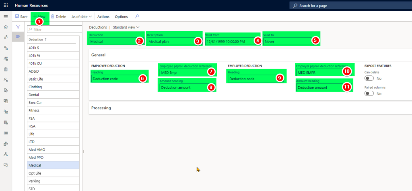
Task: Select the Parking deduction row
Action: (54, 181)
